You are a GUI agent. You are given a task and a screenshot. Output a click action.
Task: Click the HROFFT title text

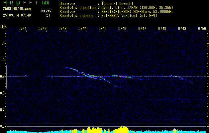click(x=21, y=3)
